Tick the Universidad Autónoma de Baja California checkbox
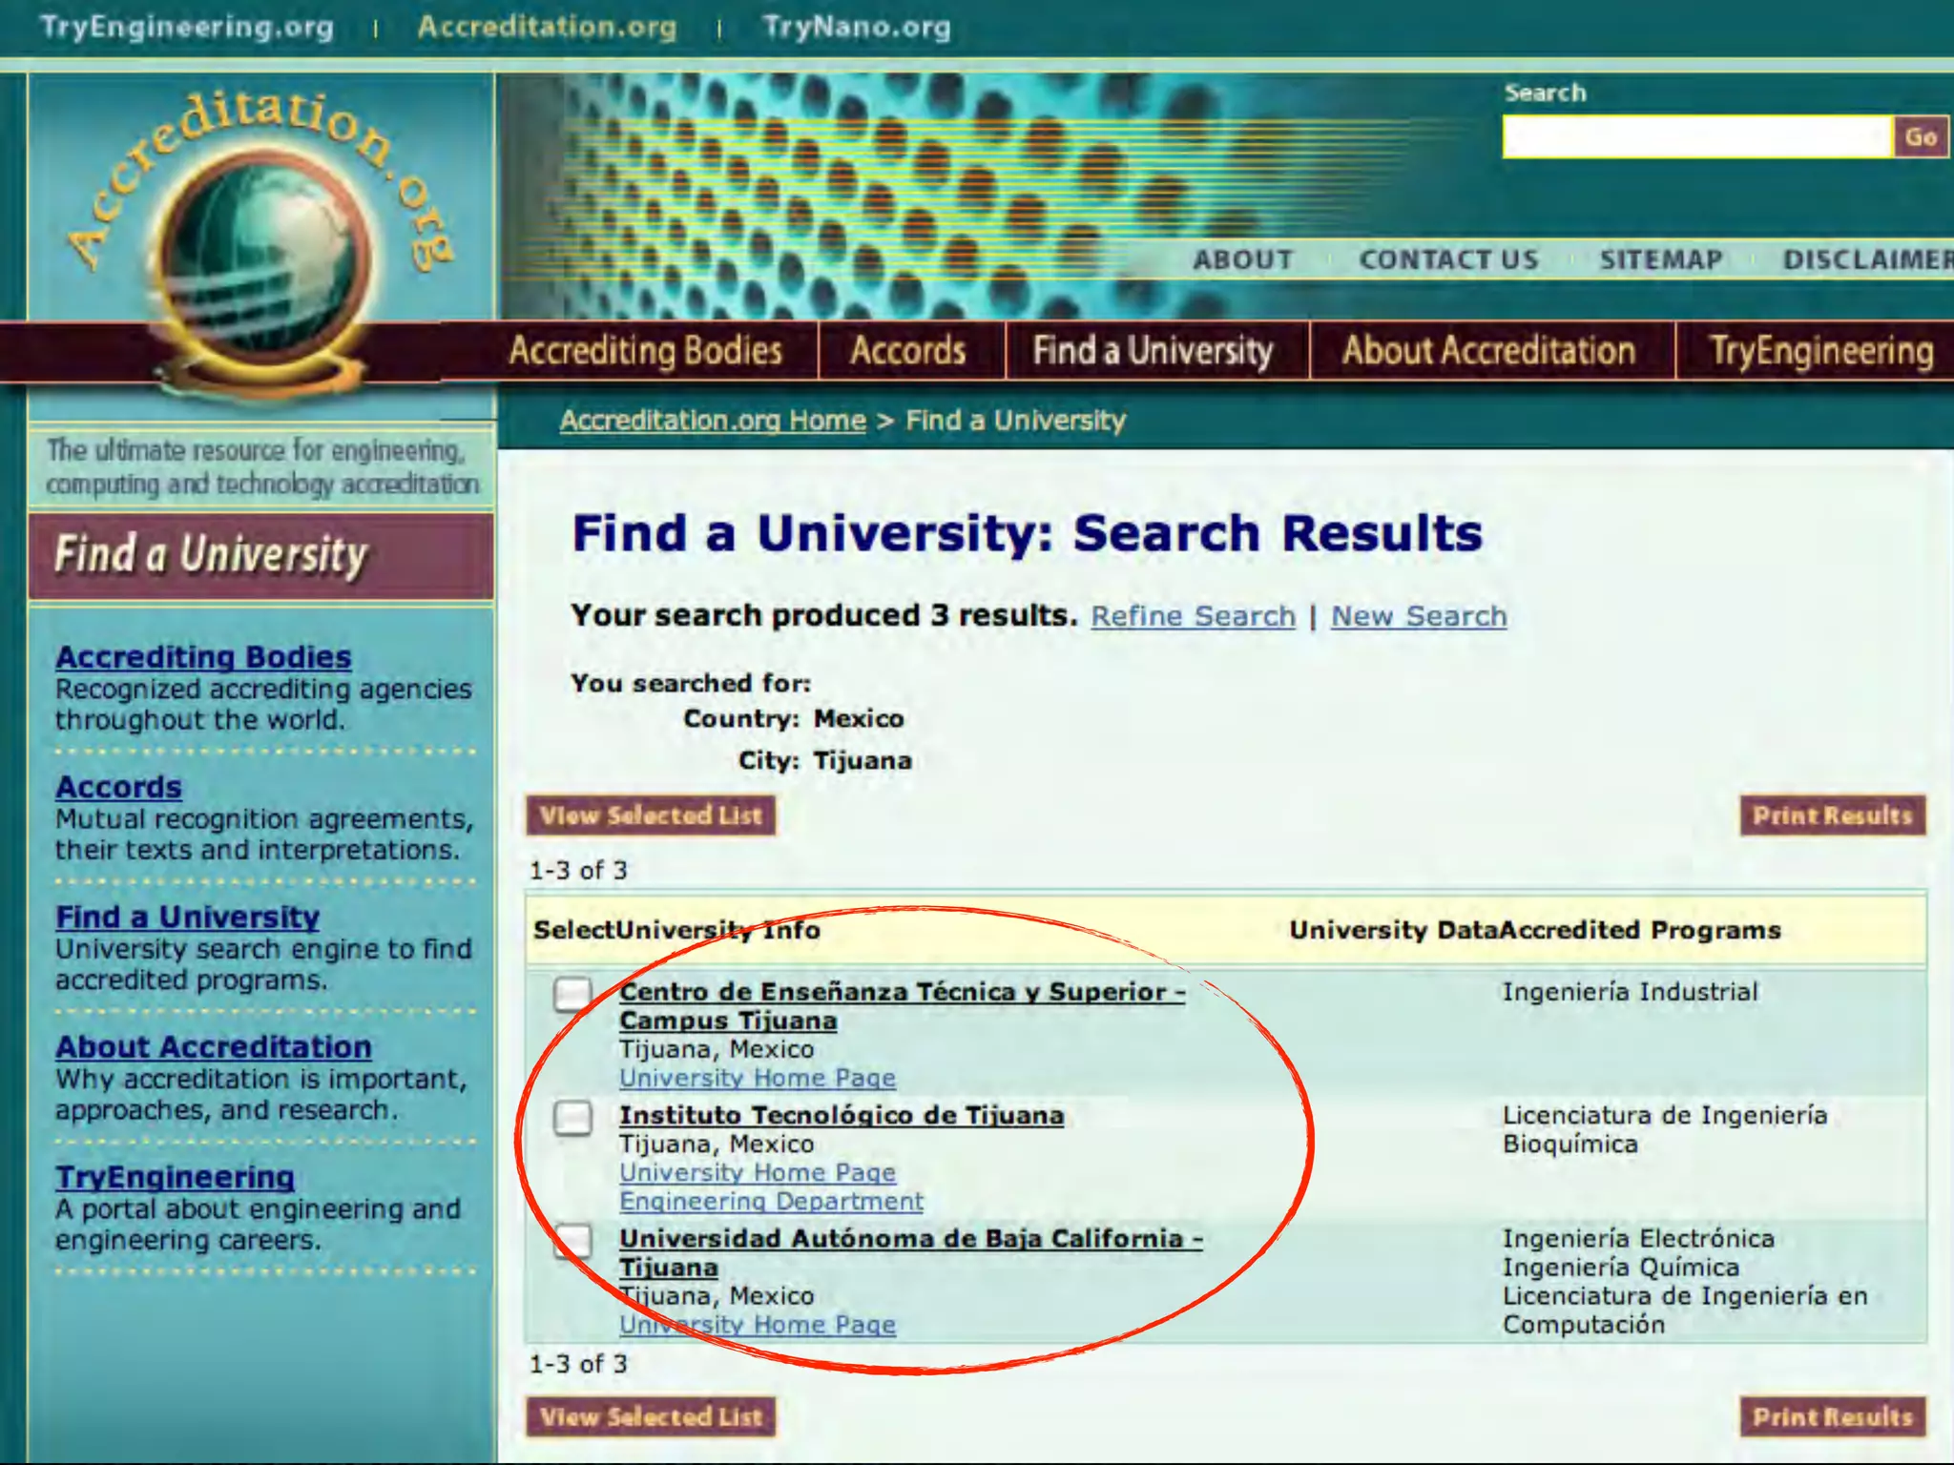Screen dimensions: 1954x1465 [572, 1240]
